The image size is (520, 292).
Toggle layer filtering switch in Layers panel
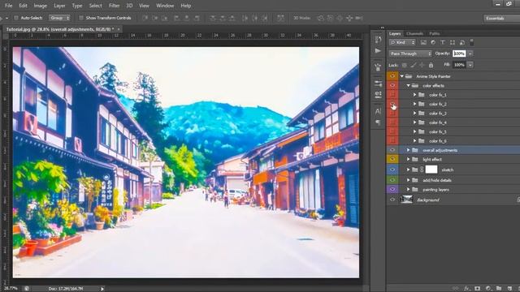coord(472,42)
